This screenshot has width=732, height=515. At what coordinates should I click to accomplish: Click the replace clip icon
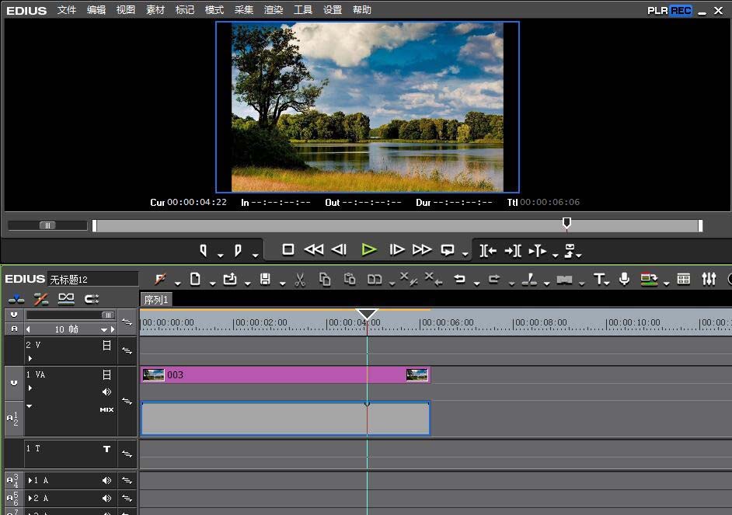click(375, 280)
